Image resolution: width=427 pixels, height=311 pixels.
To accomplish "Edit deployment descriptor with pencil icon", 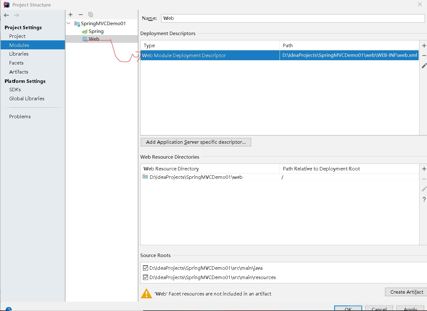I will 424,65.
